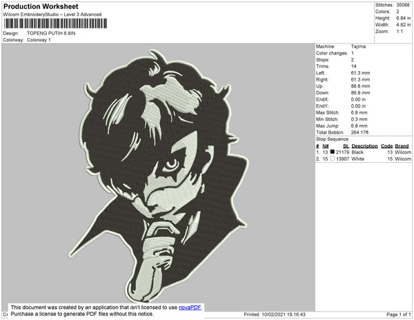Select the 'Brand' column header
This screenshot has width=414, height=320.
tap(402, 146)
